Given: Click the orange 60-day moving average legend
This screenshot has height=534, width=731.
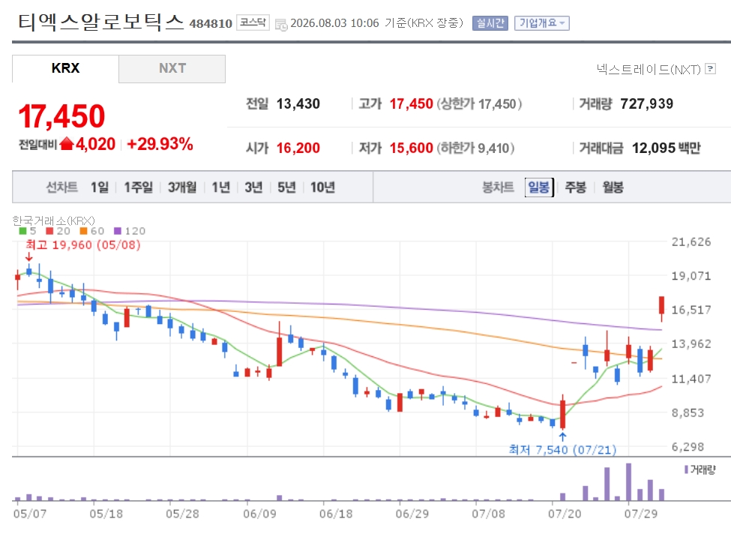Looking at the screenshot, I should click(91, 231).
